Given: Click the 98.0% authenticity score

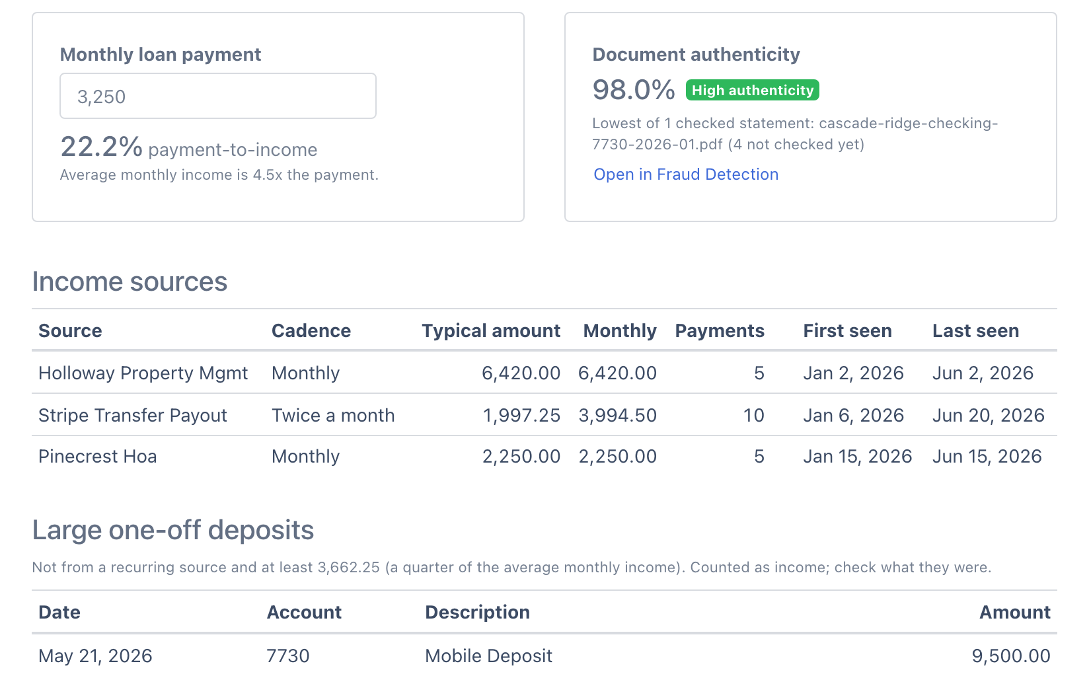Looking at the screenshot, I should click(634, 90).
